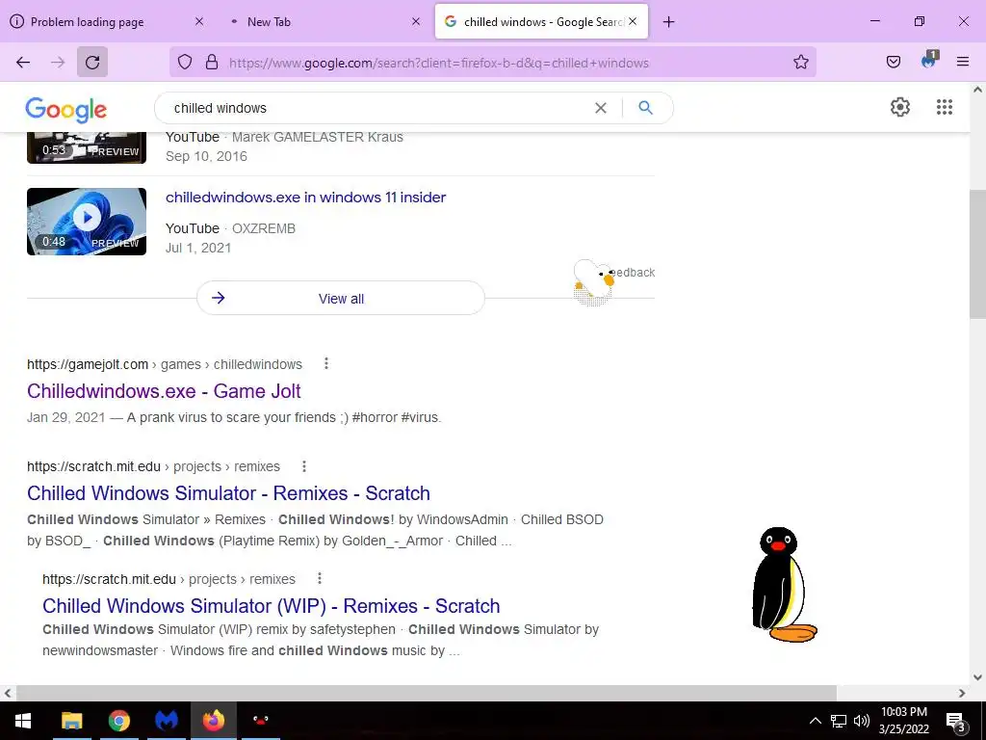Click the scroll up arrow
The width and height of the screenshot is (986, 740).
point(977,90)
